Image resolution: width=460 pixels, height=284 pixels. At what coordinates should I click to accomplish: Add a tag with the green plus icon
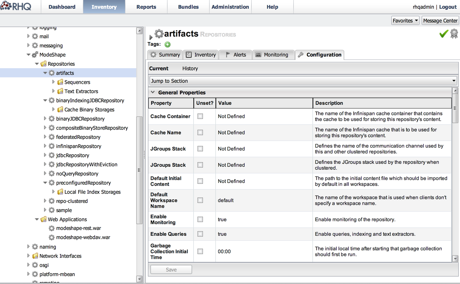click(167, 44)
